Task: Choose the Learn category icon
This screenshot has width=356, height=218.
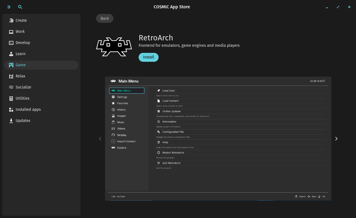Action: (11, 54)
